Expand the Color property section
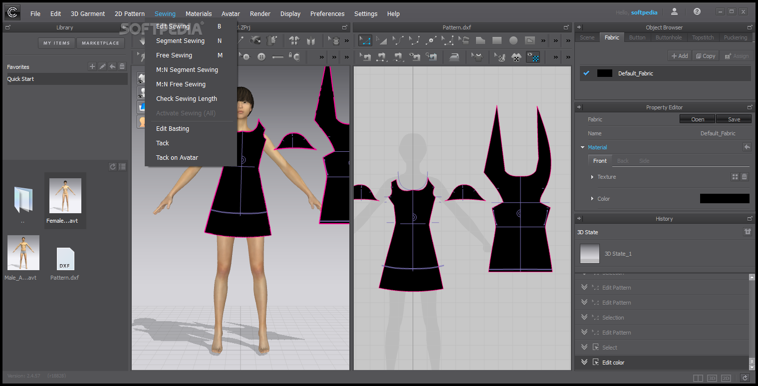 pyautogui.click(x=592, y=199)
